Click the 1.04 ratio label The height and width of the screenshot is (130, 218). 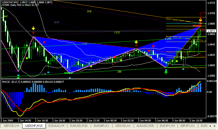44,74
